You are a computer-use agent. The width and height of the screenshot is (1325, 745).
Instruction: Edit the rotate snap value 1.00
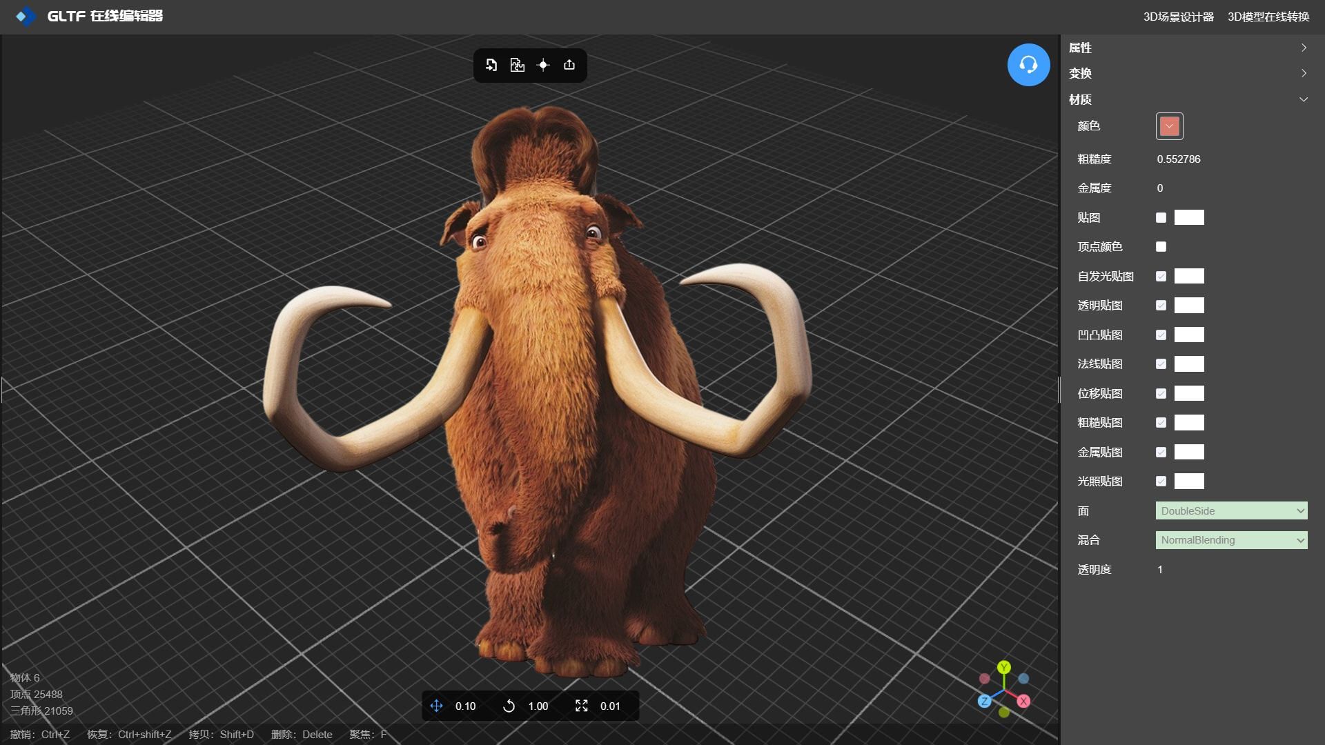pos(538,706)
